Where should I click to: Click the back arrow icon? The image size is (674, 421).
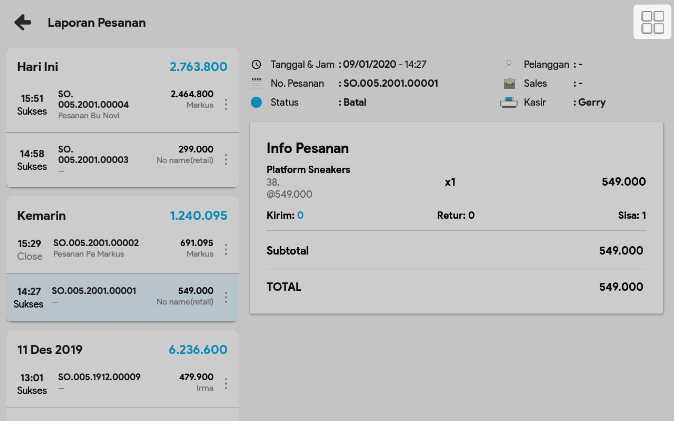22,22
